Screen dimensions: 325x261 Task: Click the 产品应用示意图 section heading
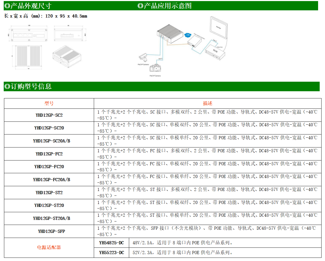click(x=165, y=6)
